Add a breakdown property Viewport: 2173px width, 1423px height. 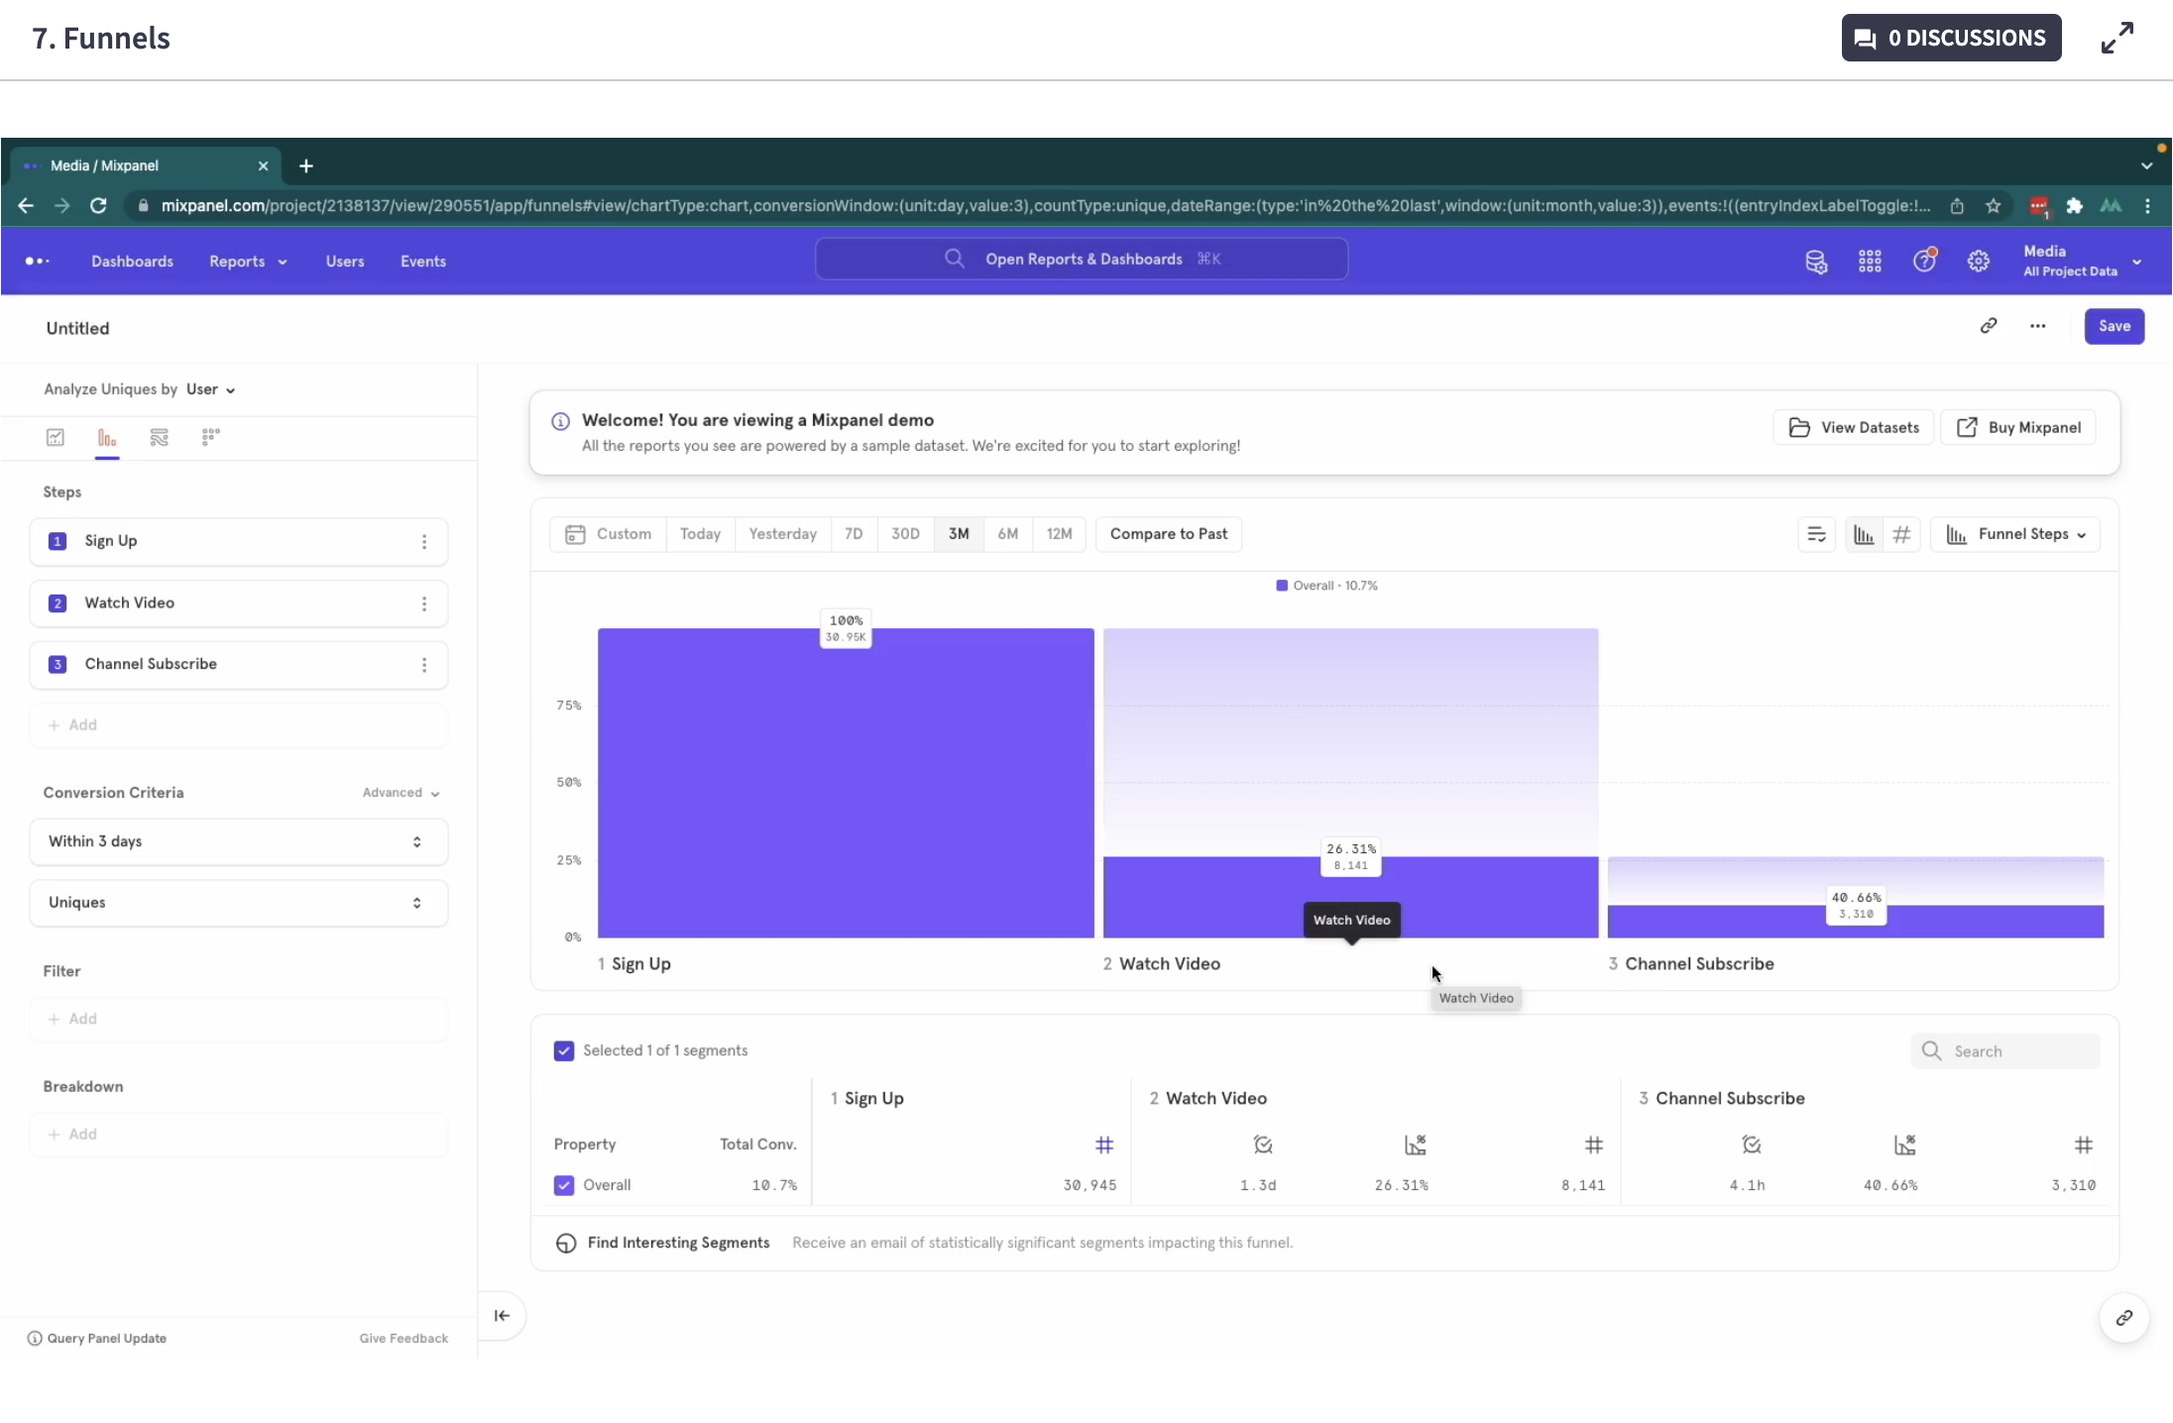[239, 1135]
